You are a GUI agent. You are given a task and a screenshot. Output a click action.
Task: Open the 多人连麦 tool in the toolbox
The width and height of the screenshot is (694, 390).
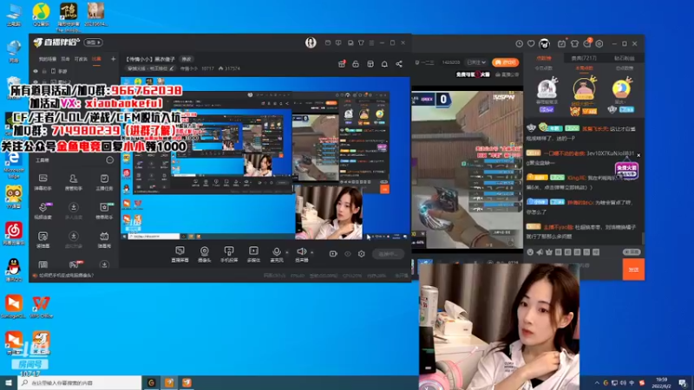click(74, 211)
